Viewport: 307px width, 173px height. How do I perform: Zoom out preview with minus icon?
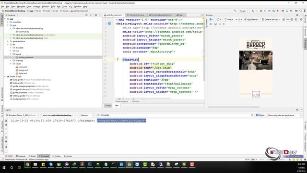pyautogui.click(x=283, y=19)
